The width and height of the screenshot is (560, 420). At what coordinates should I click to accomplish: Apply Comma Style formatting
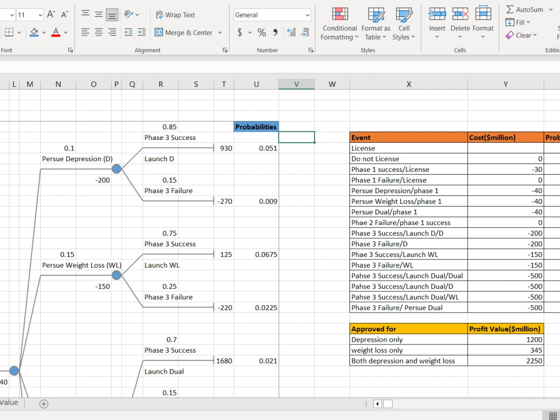click(x=274, y=32)
